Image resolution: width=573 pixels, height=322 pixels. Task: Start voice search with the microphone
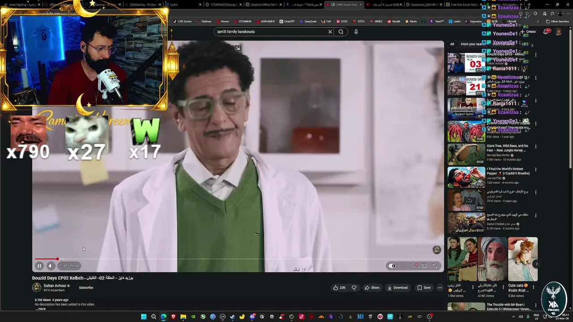coord(356,32)
